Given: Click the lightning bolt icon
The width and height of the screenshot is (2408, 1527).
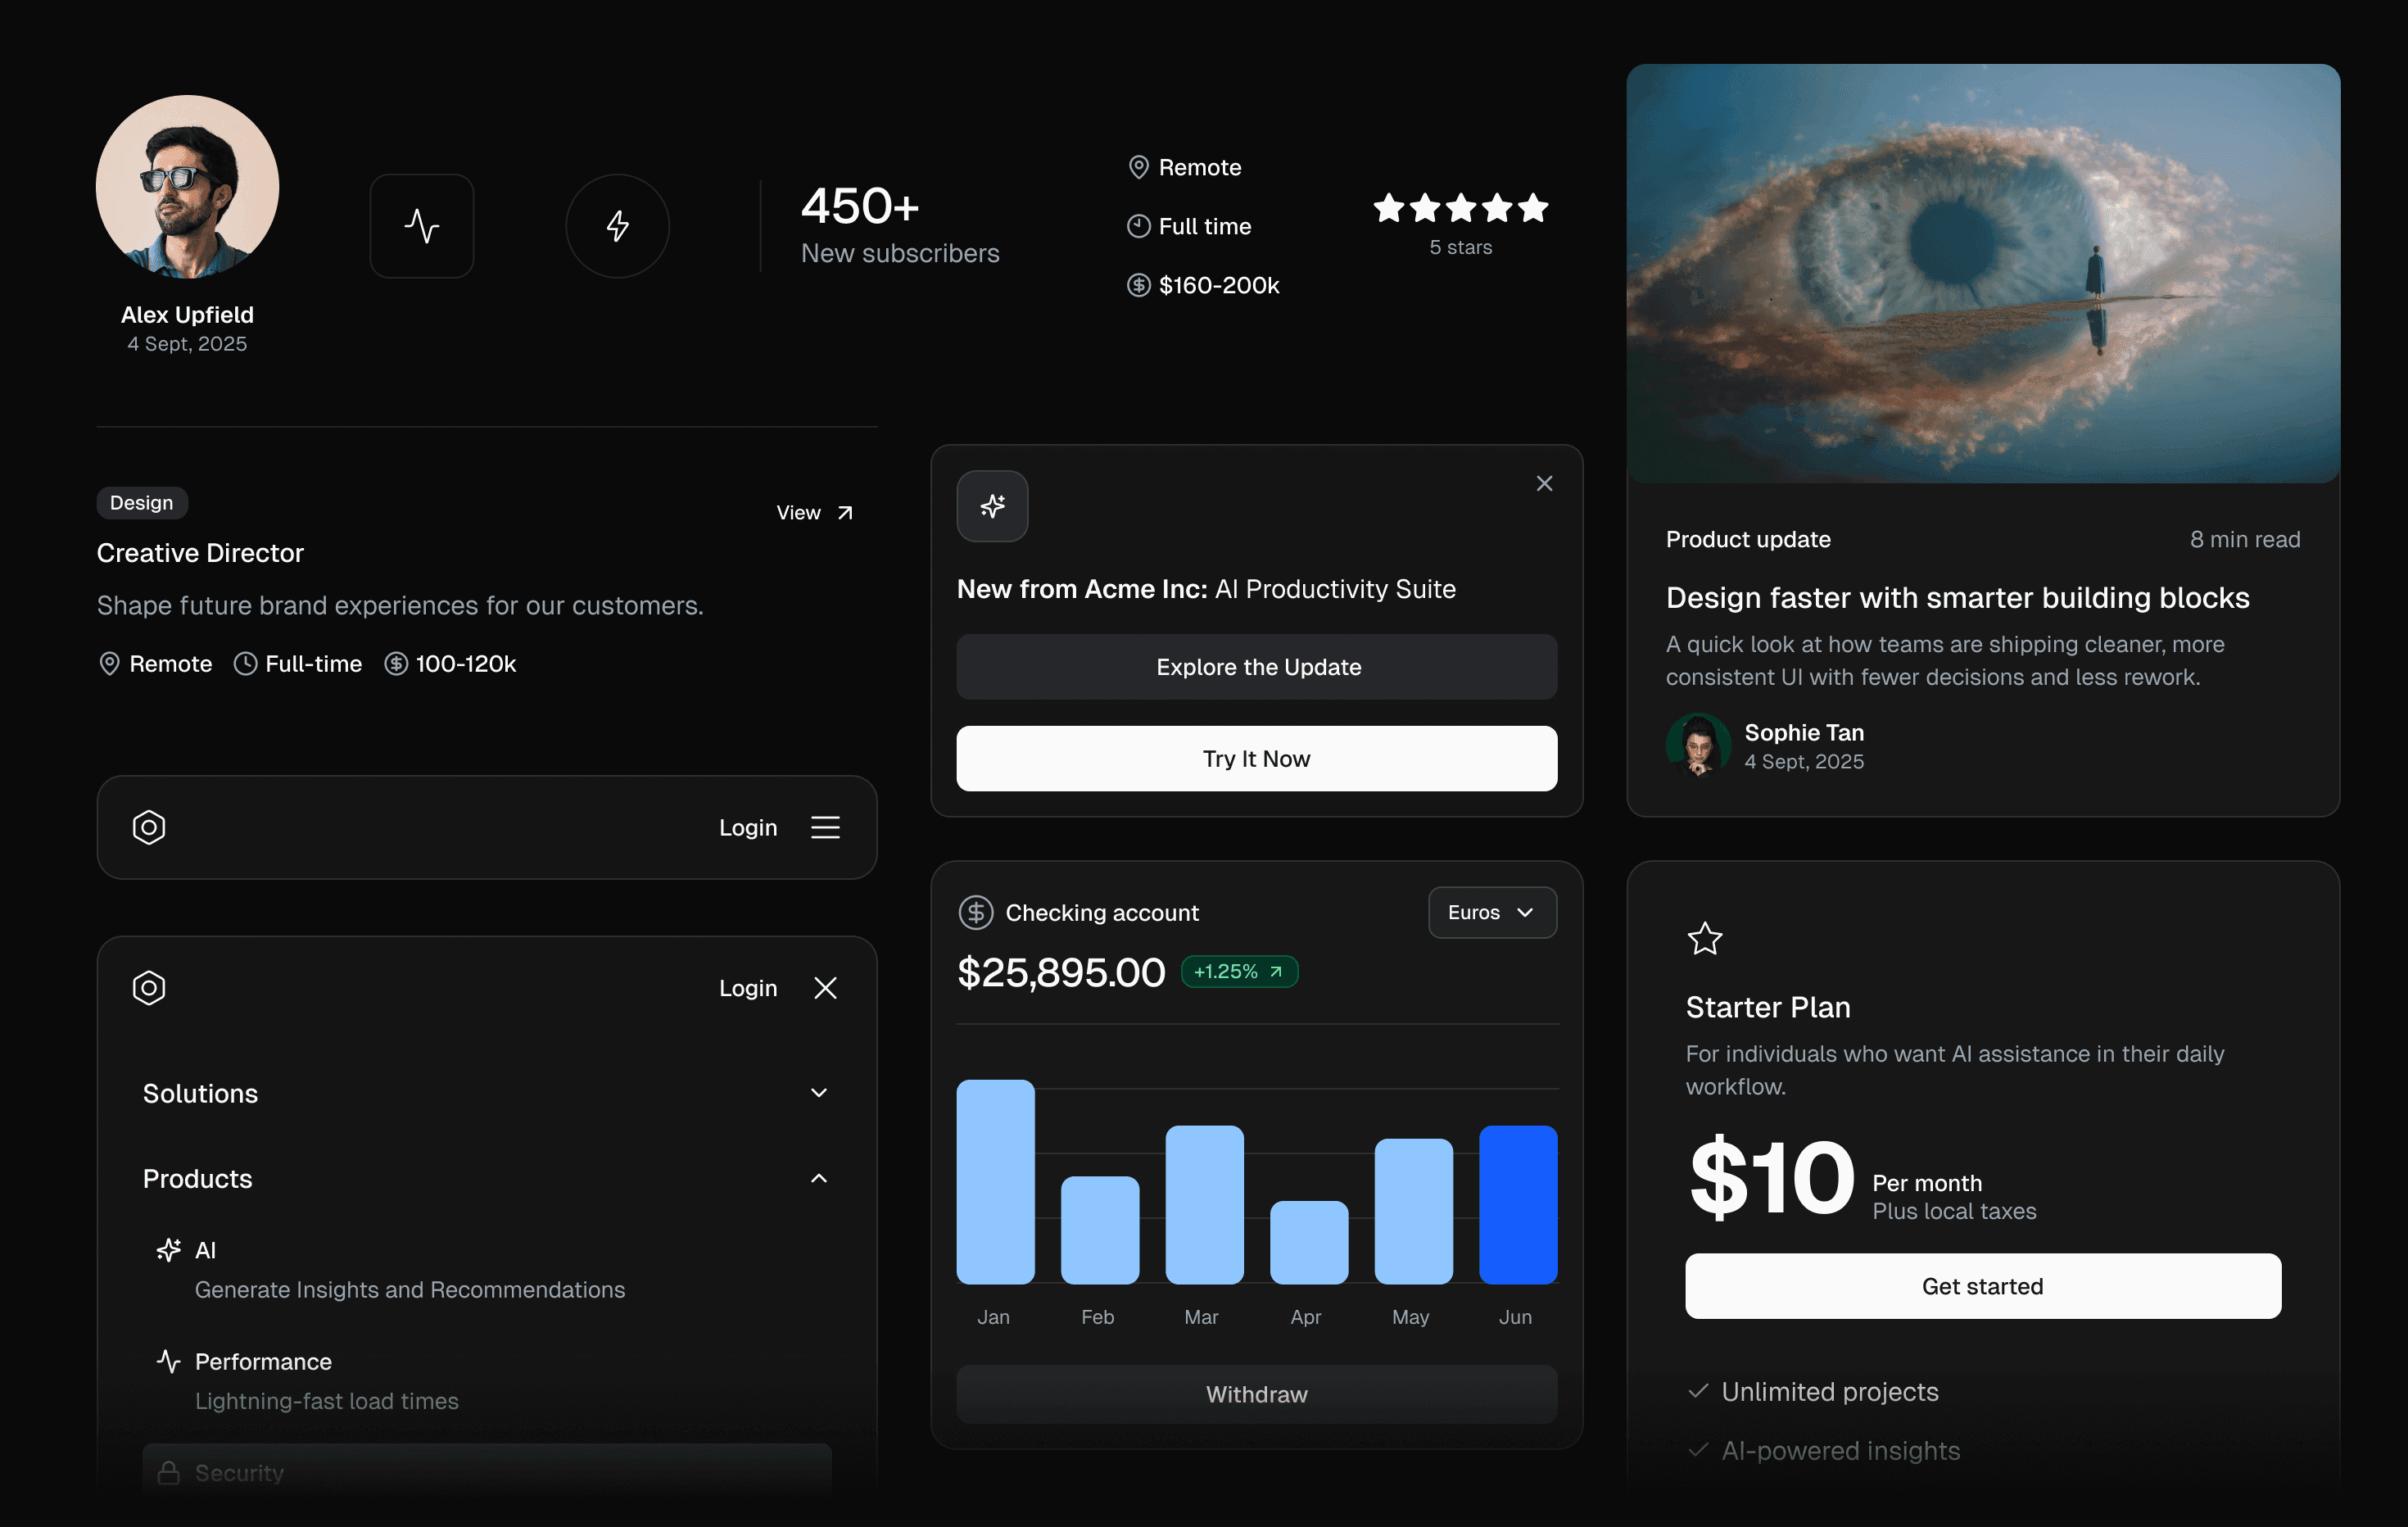Looking at the screenshot, I should [x=617, y=225].
